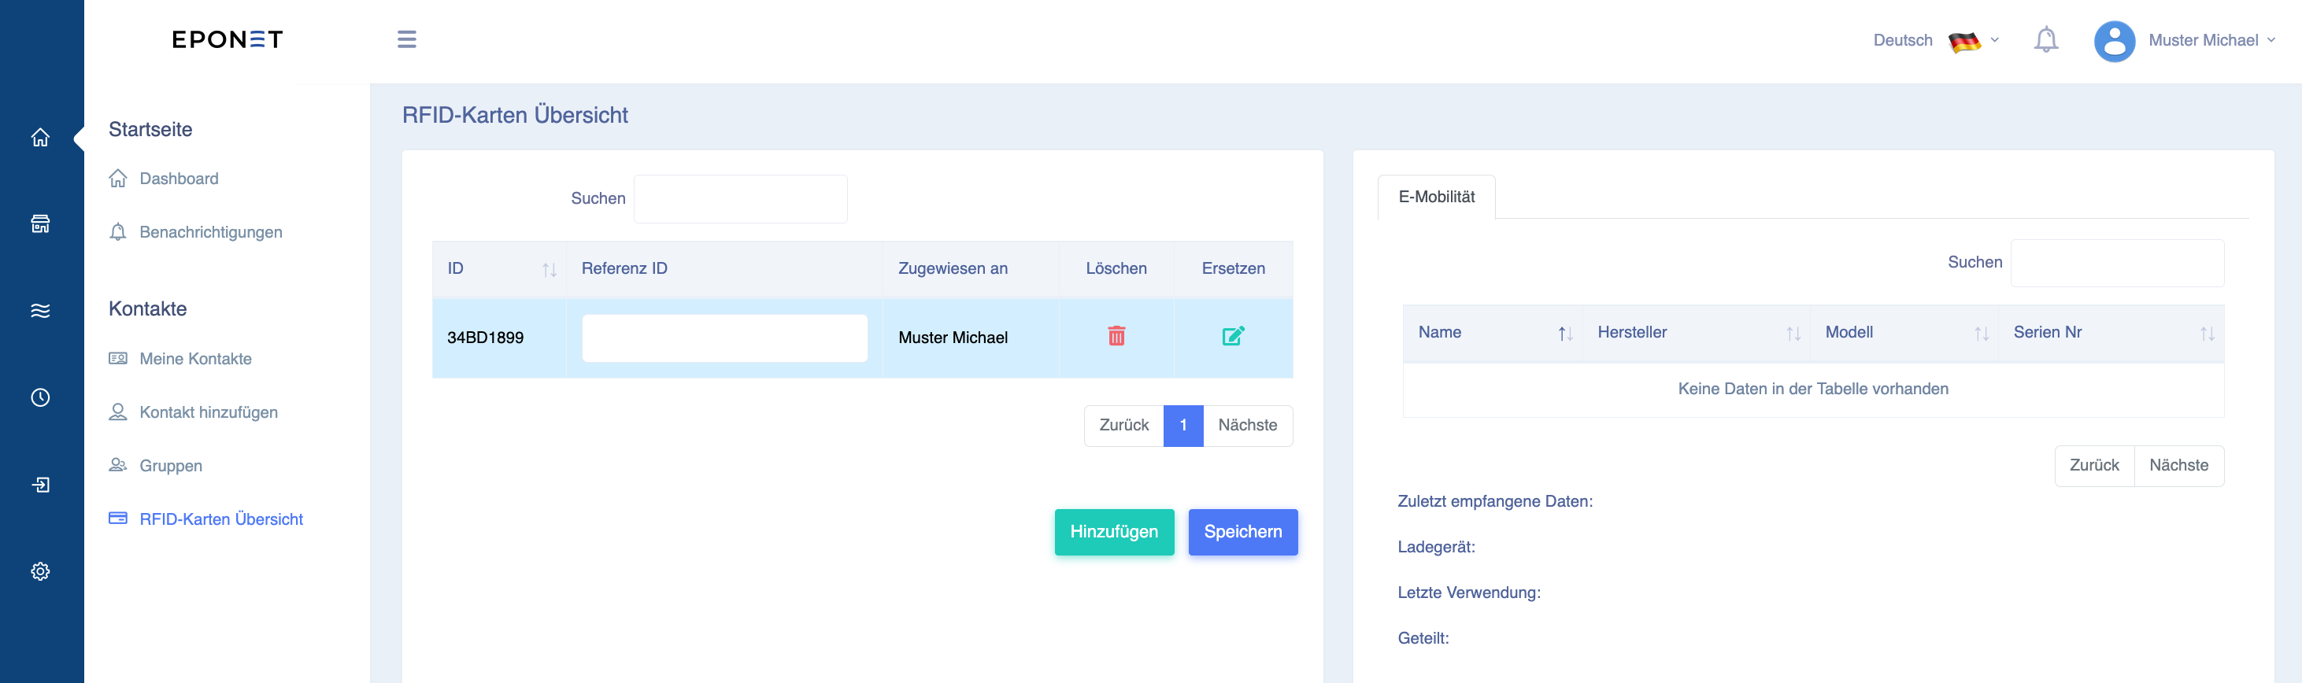Click the Hinzufügen button
Image resolution: width=2302 pixels, height=683 pixels.
1113,532
